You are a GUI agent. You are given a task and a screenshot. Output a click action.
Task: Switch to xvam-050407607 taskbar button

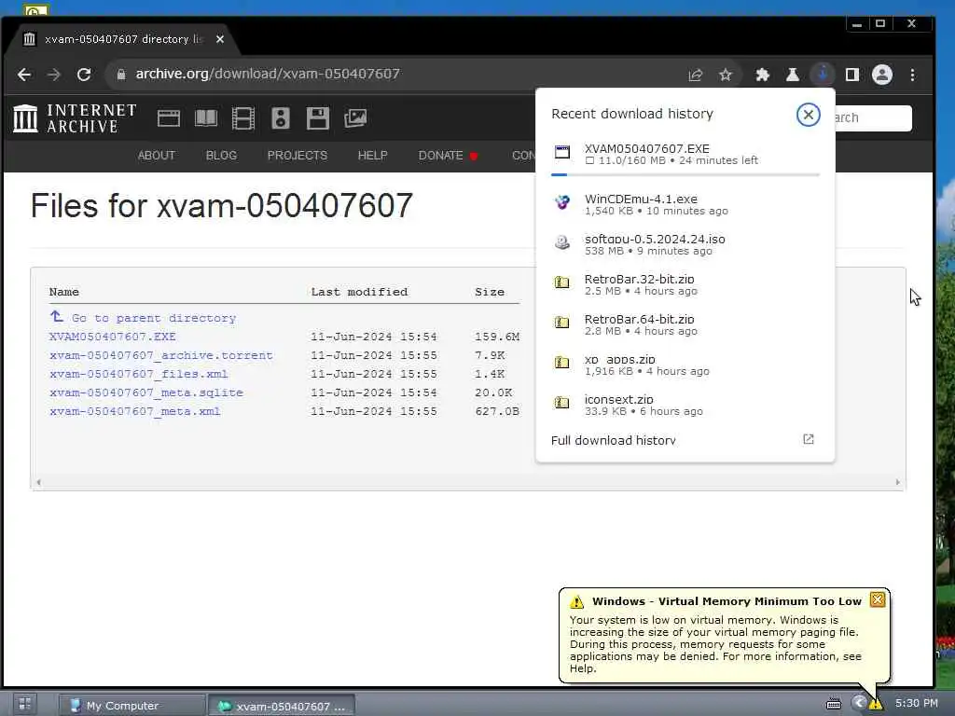(x=282, y=706)
